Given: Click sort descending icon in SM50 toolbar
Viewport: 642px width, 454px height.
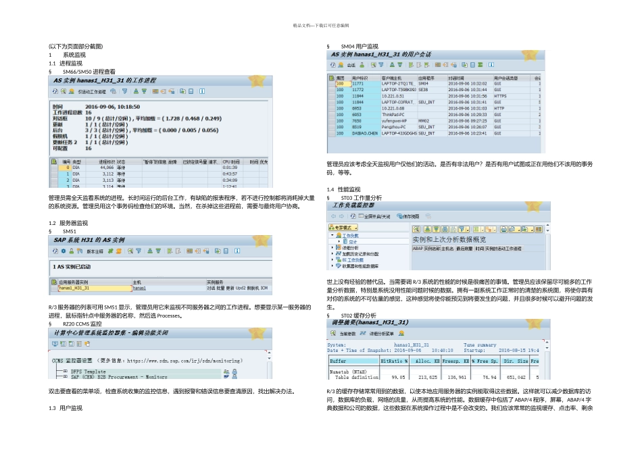Looking at the screenshot, I should click(144, 91).
